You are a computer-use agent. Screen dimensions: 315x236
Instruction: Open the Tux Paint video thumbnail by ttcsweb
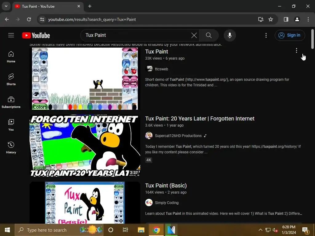coord(85,78)
